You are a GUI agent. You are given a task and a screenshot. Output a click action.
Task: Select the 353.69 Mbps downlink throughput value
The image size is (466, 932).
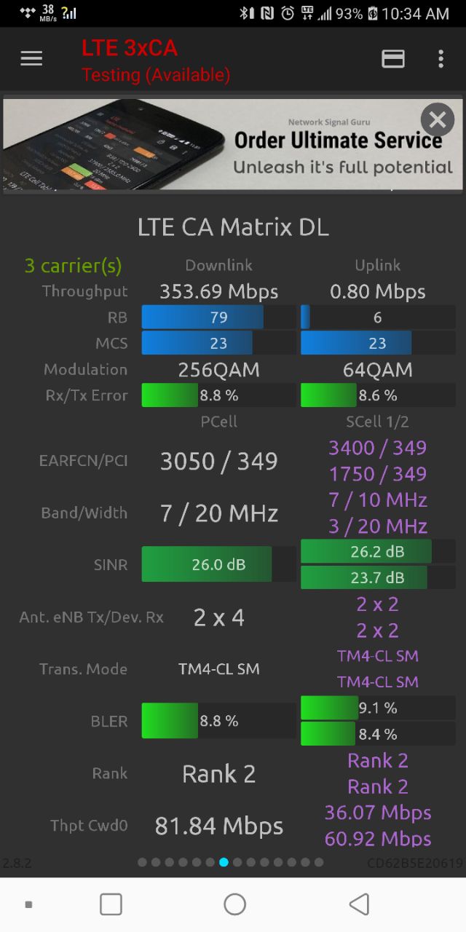219,292
